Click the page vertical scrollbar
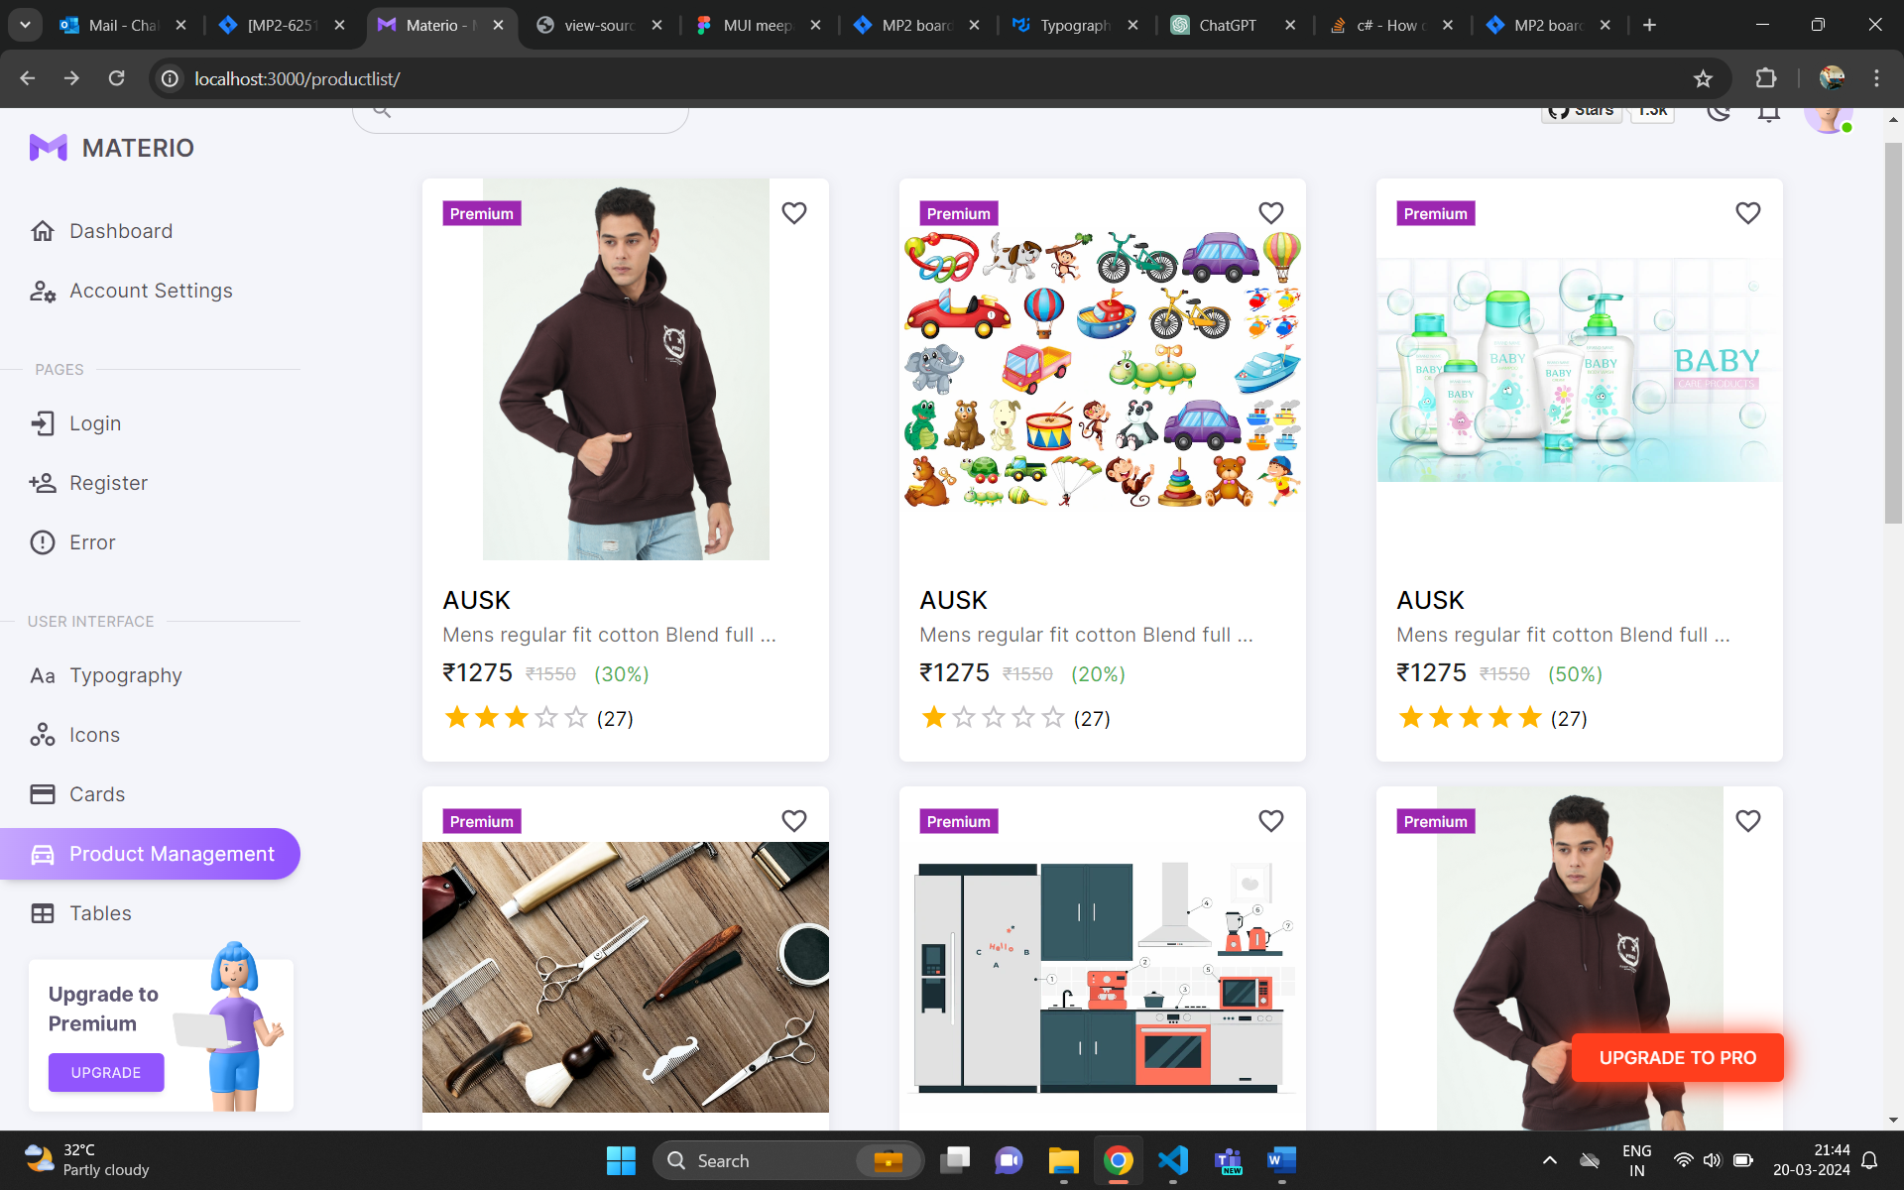1904x1190 pixels. (1893, 333)
